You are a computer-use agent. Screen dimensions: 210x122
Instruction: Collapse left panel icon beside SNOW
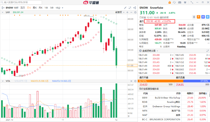(3, 8)
